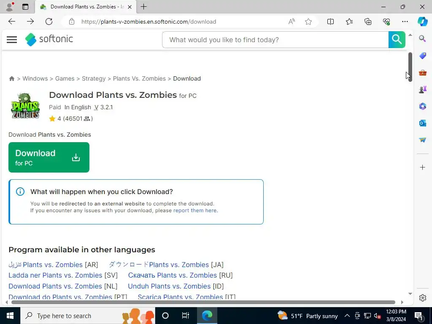Image resolution: width=432 pixels, height=324 pixels.
Task: Open the Russian [RU] Plants vs. Zombies link
Action: tap(180, 275)
